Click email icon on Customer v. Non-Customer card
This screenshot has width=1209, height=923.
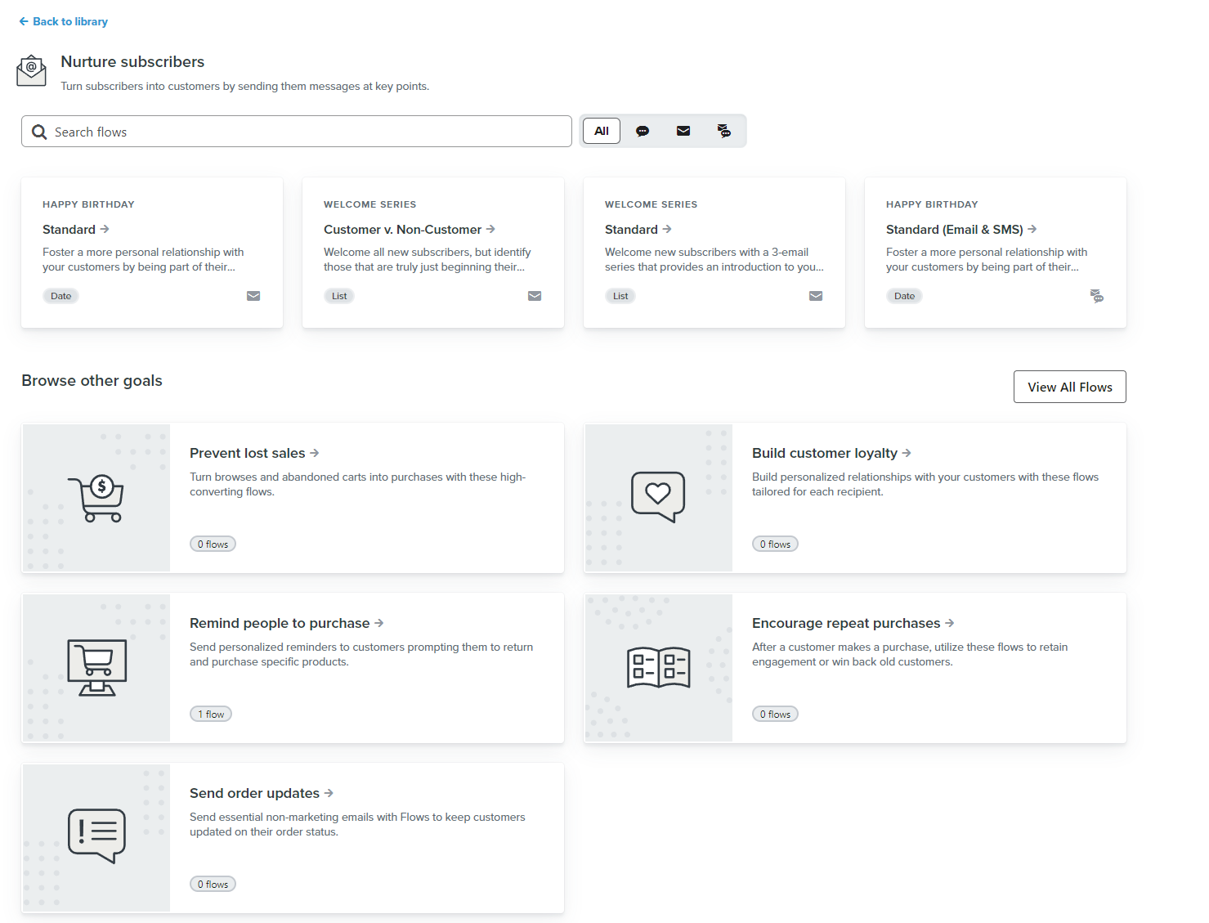(535, 296)
